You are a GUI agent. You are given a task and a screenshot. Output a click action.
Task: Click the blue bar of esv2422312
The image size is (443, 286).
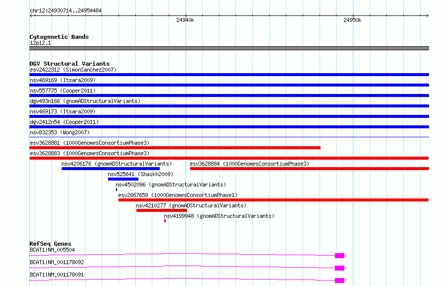click(229, 75)
